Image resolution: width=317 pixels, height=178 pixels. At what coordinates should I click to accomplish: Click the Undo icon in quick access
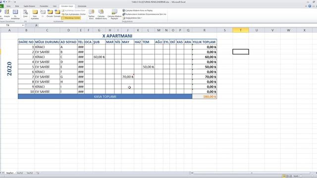(4, 2)
